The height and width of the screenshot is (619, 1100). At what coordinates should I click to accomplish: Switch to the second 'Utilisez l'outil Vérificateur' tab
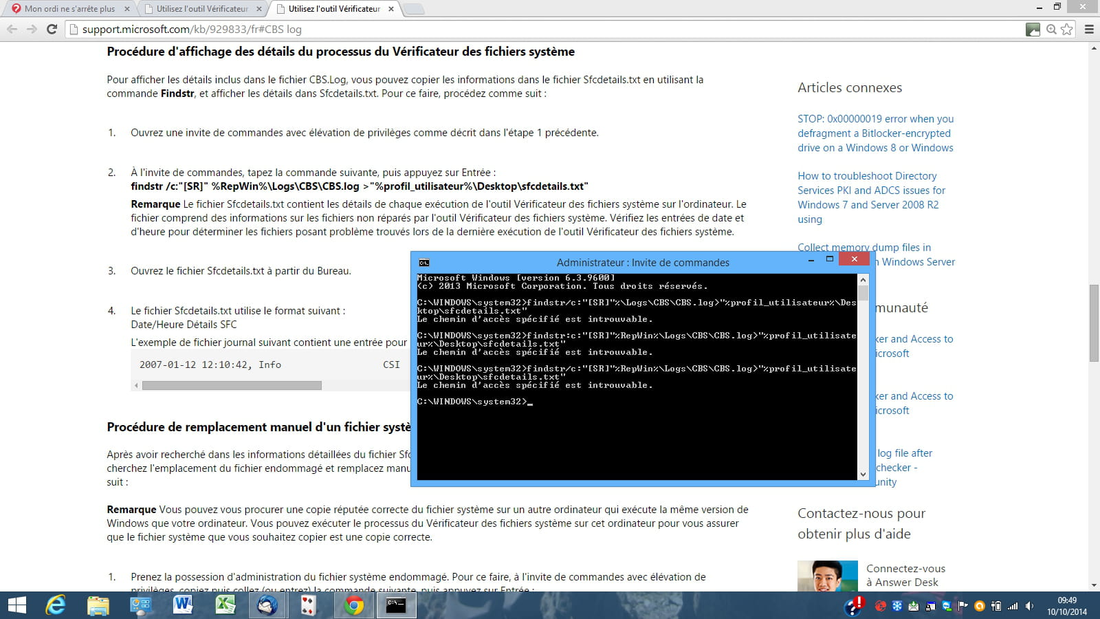point(203,9)
